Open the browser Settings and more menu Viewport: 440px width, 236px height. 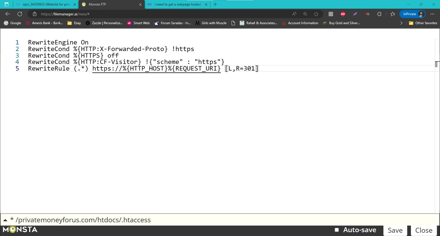pyautogui.click(x=432, y=14)
